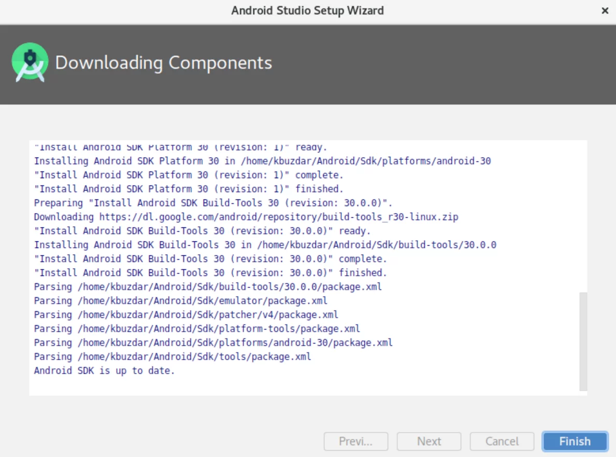616x457 pixels.
Task: Close the Android Studio Setup Wizard window
Action: click(605, 10)
